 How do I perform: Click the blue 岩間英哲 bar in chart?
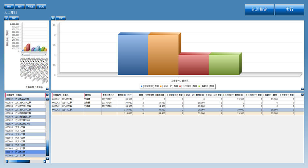tap(133, 55)
